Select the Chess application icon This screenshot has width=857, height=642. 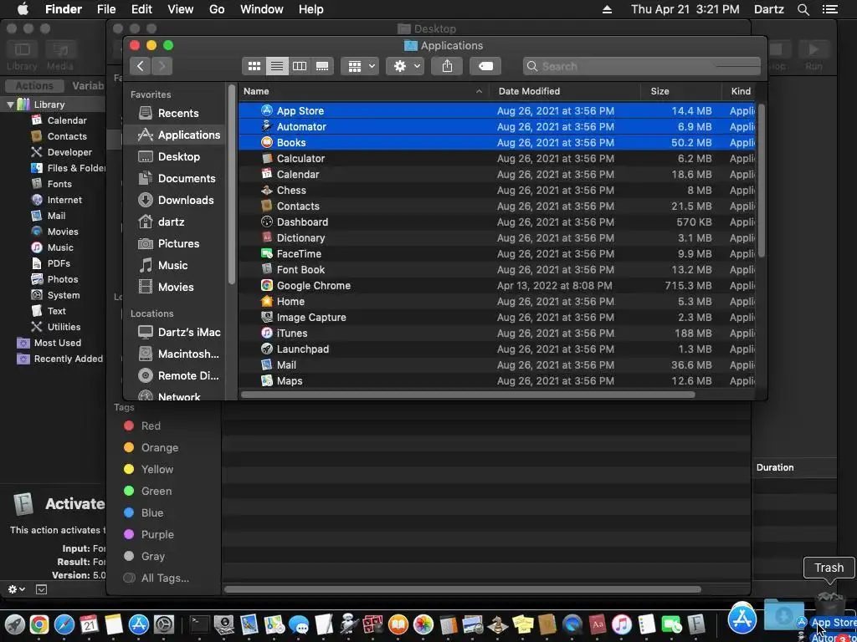(x=267, y=190)
